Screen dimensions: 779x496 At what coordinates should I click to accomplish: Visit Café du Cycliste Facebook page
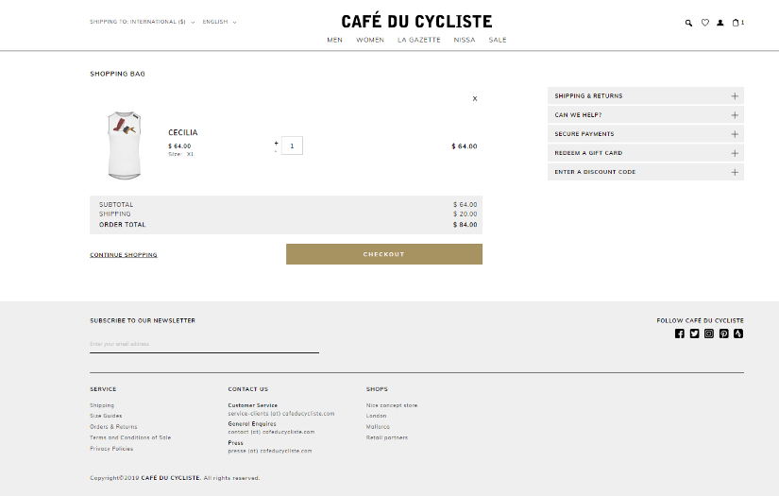(680, 334)
